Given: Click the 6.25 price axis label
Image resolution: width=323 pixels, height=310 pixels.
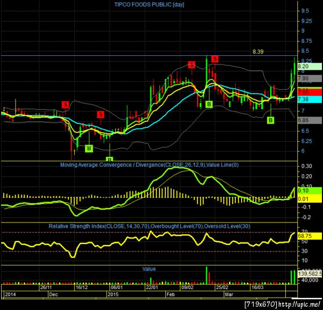Looking at the screenshot, I should click(x=306, y=141).
